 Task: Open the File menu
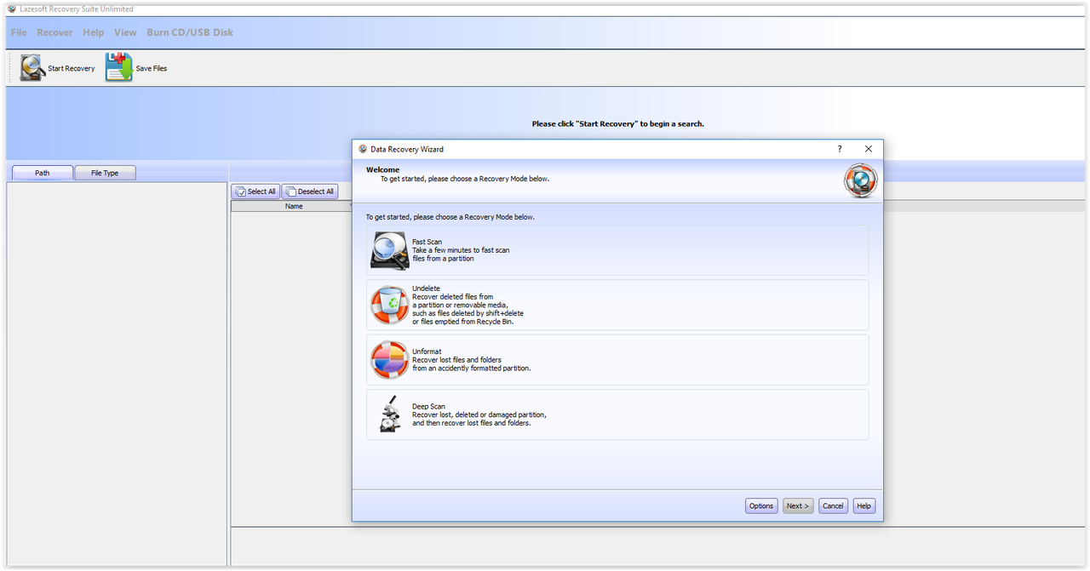click(x=19, y=32)
